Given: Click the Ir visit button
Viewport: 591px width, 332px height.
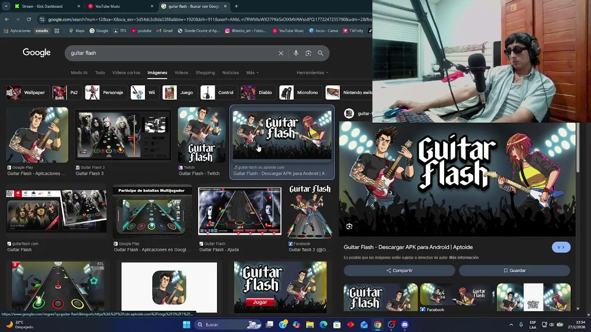Looking at the screenshot, I should (x=561, y=247).
